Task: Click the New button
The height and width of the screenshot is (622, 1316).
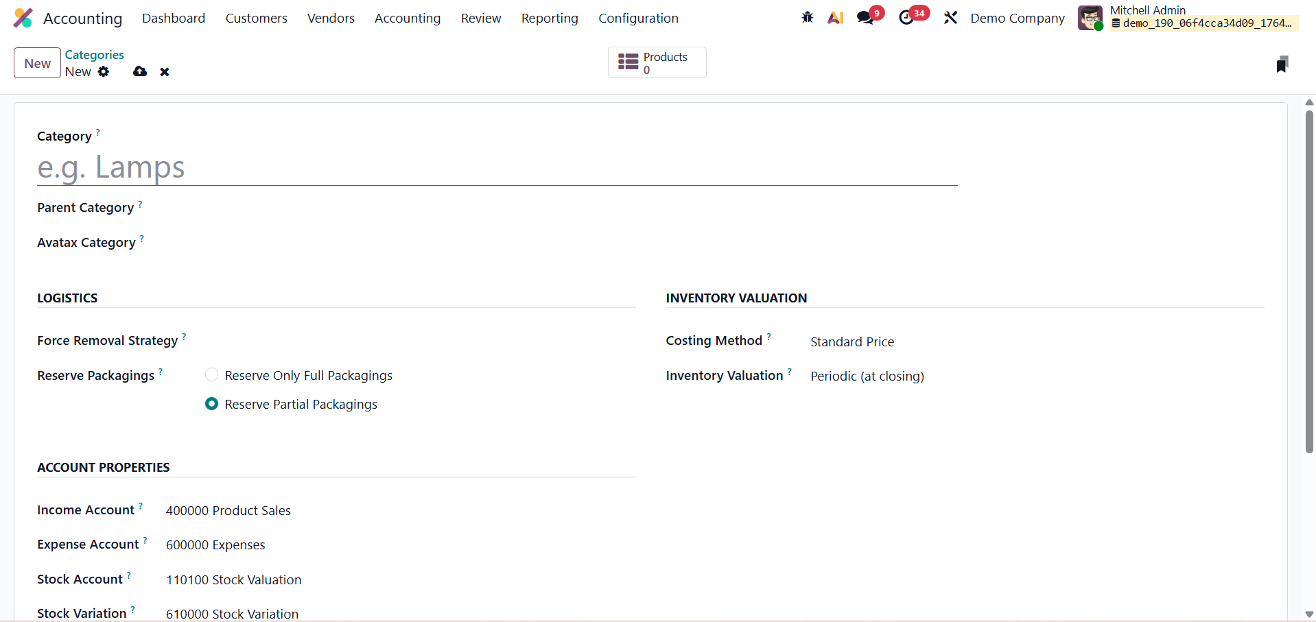Action: pos(37,63)
